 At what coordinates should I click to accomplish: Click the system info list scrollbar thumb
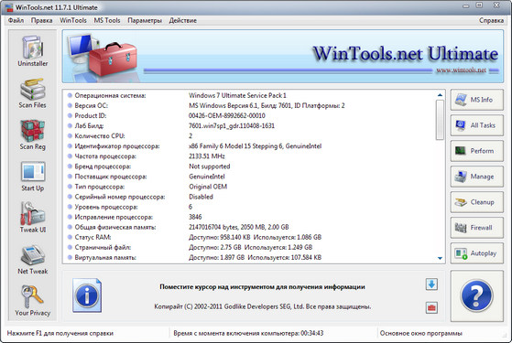pos(440,120)
